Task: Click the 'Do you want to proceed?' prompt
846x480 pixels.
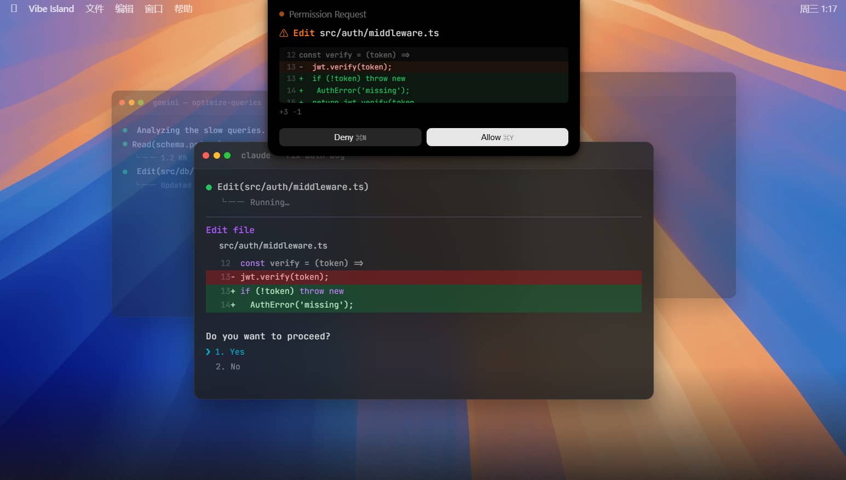Action: [x=268, y=337]
